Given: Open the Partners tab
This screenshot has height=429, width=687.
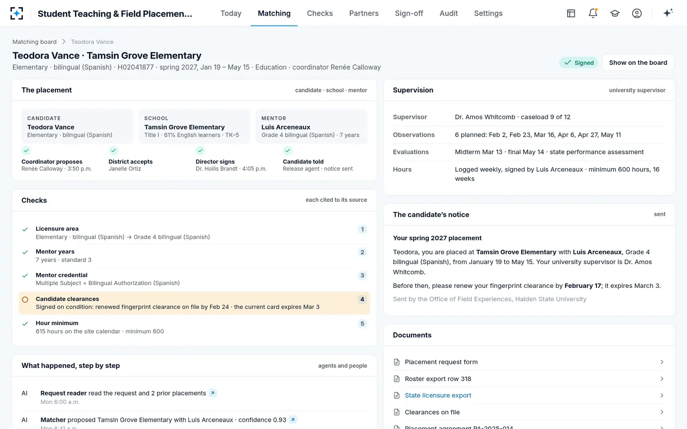Looking at the screenshot, I should (x=364, y=13).
